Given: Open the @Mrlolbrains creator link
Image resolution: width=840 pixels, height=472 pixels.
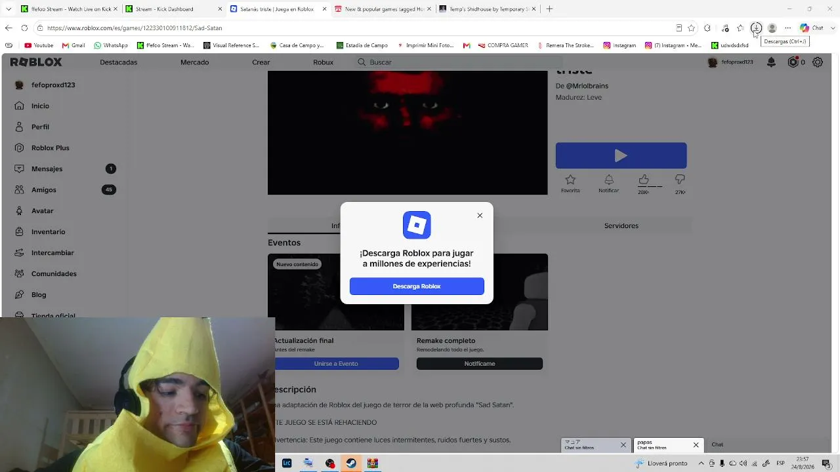Looking at the screenshot, I should 587,86.
